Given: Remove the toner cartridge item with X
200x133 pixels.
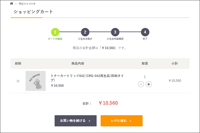Looking at the screenshot, I should pos(18,81).
